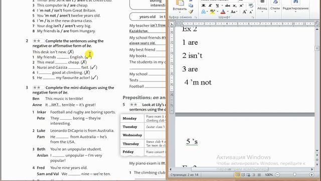Toggle strikethrough (abc) formatting
The image size is (321, 181).
pos(228,6)
